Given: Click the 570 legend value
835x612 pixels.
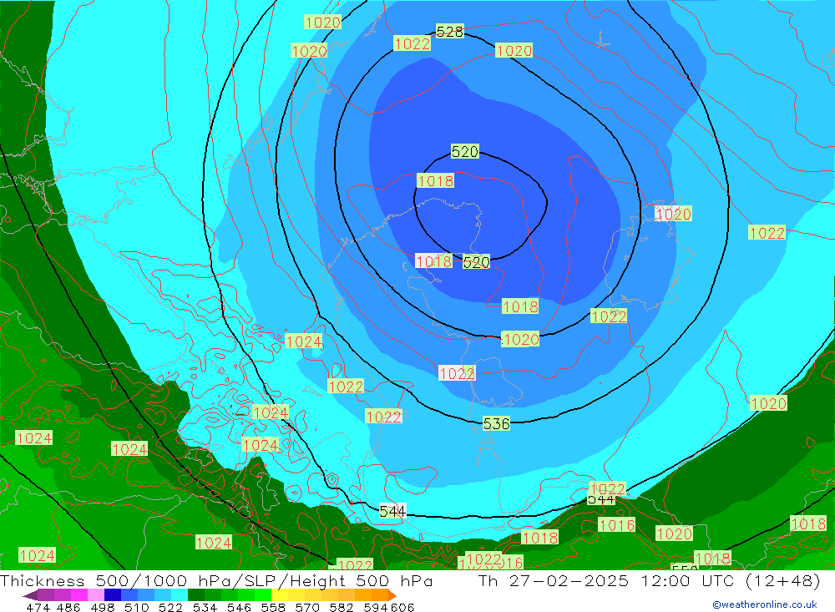Looking at the screenshot, I should click(x=307, y=607).
